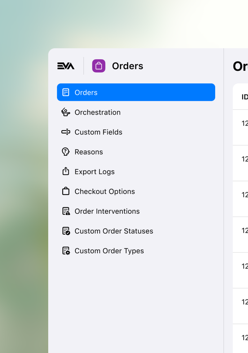
Task: Click the Export Logs share icon
Action: pyautogui.click(x=66, y=171)
